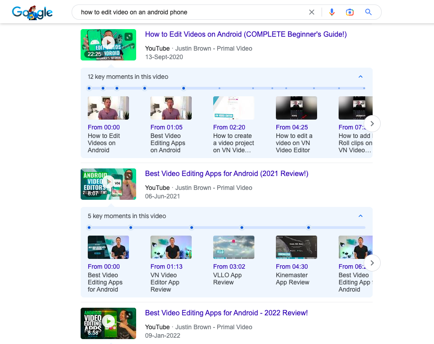Open search by image camera icon

tap(350, 13)
